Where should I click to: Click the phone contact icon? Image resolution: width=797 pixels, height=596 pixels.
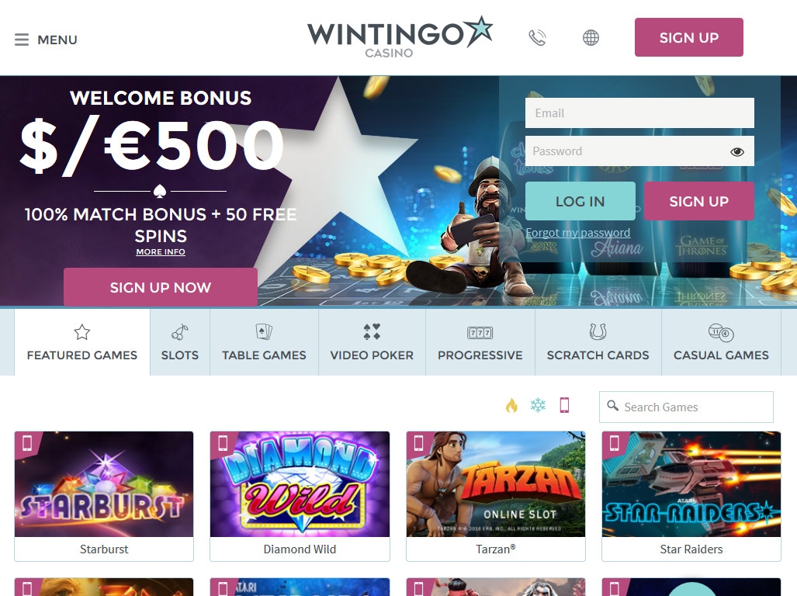pos(537,37)
